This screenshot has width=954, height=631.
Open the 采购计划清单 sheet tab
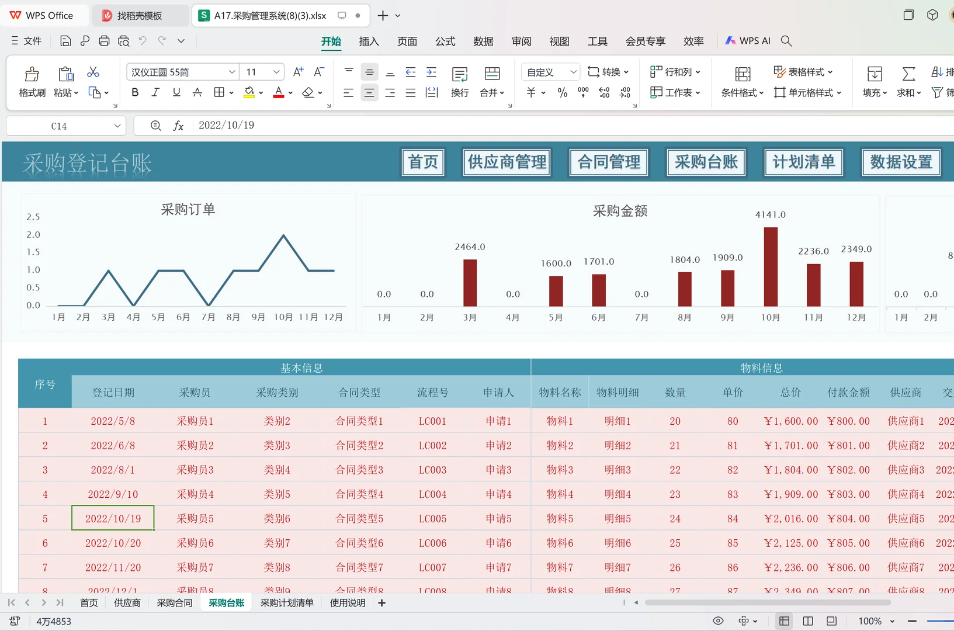point(287,602)
